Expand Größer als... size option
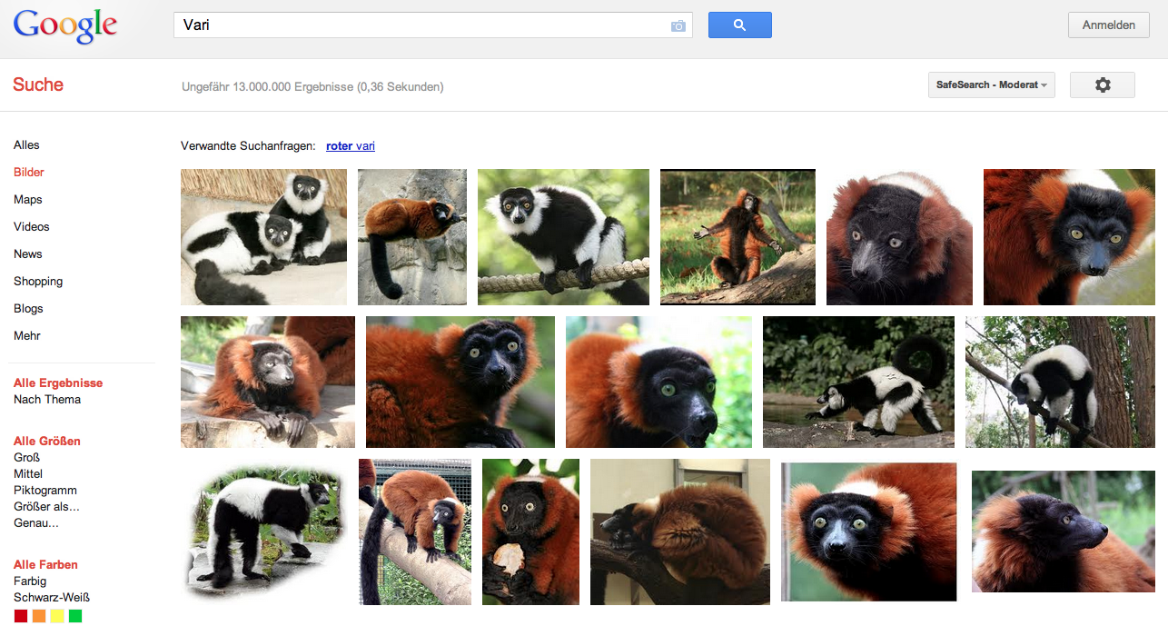This screenshot has width=1168, height=626. pyautogui.click(x=45, y=506)
